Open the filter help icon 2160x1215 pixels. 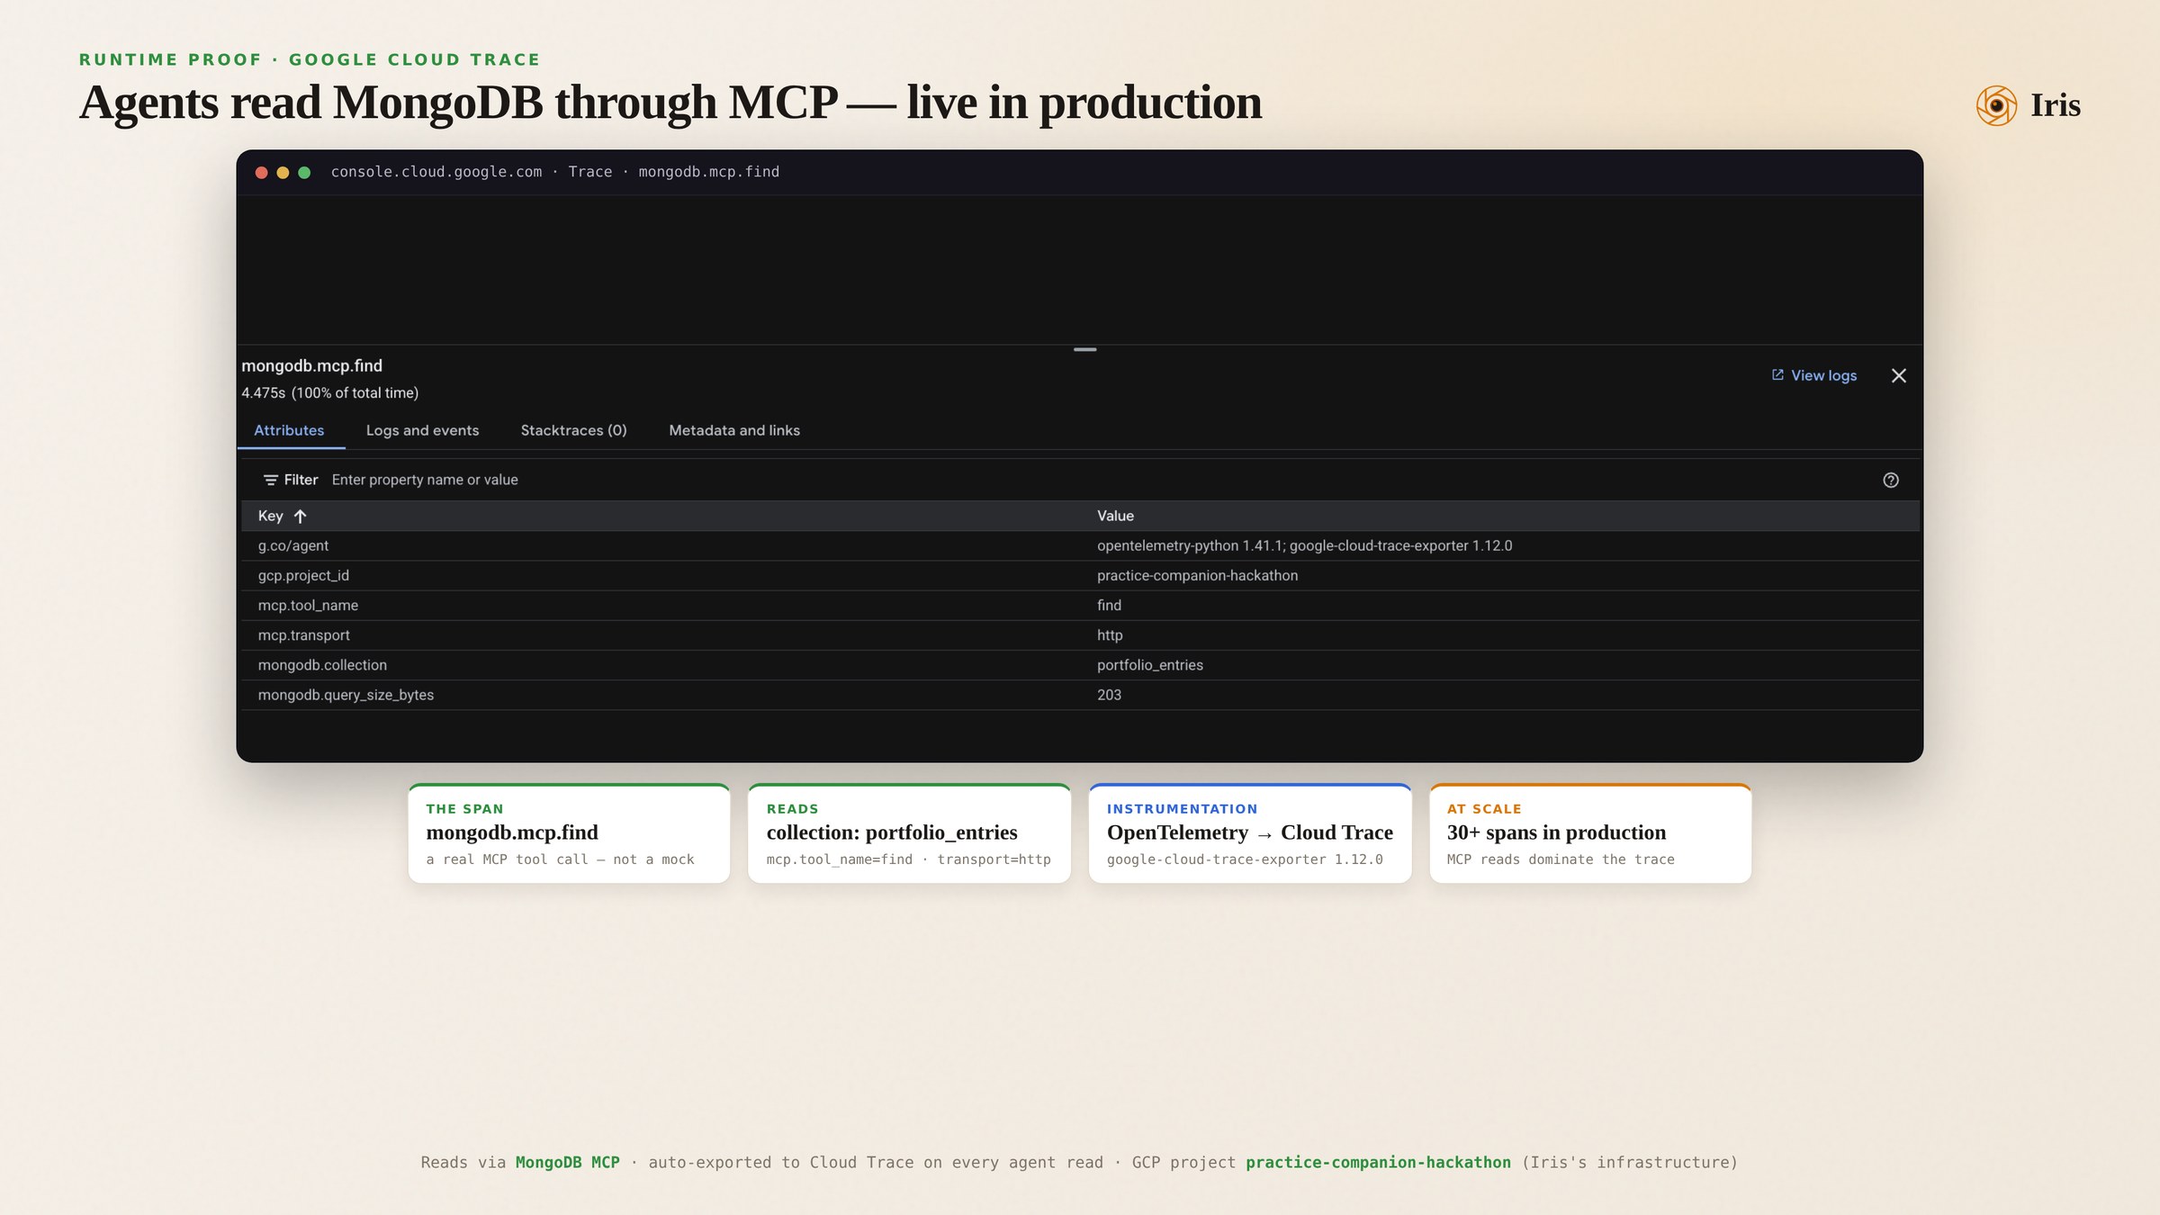coord(1891,480)
